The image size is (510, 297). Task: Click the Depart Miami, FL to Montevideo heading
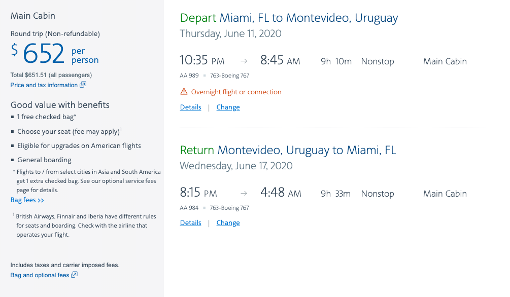[x=289, y=18]
